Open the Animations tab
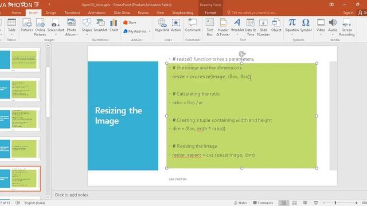 97,13
